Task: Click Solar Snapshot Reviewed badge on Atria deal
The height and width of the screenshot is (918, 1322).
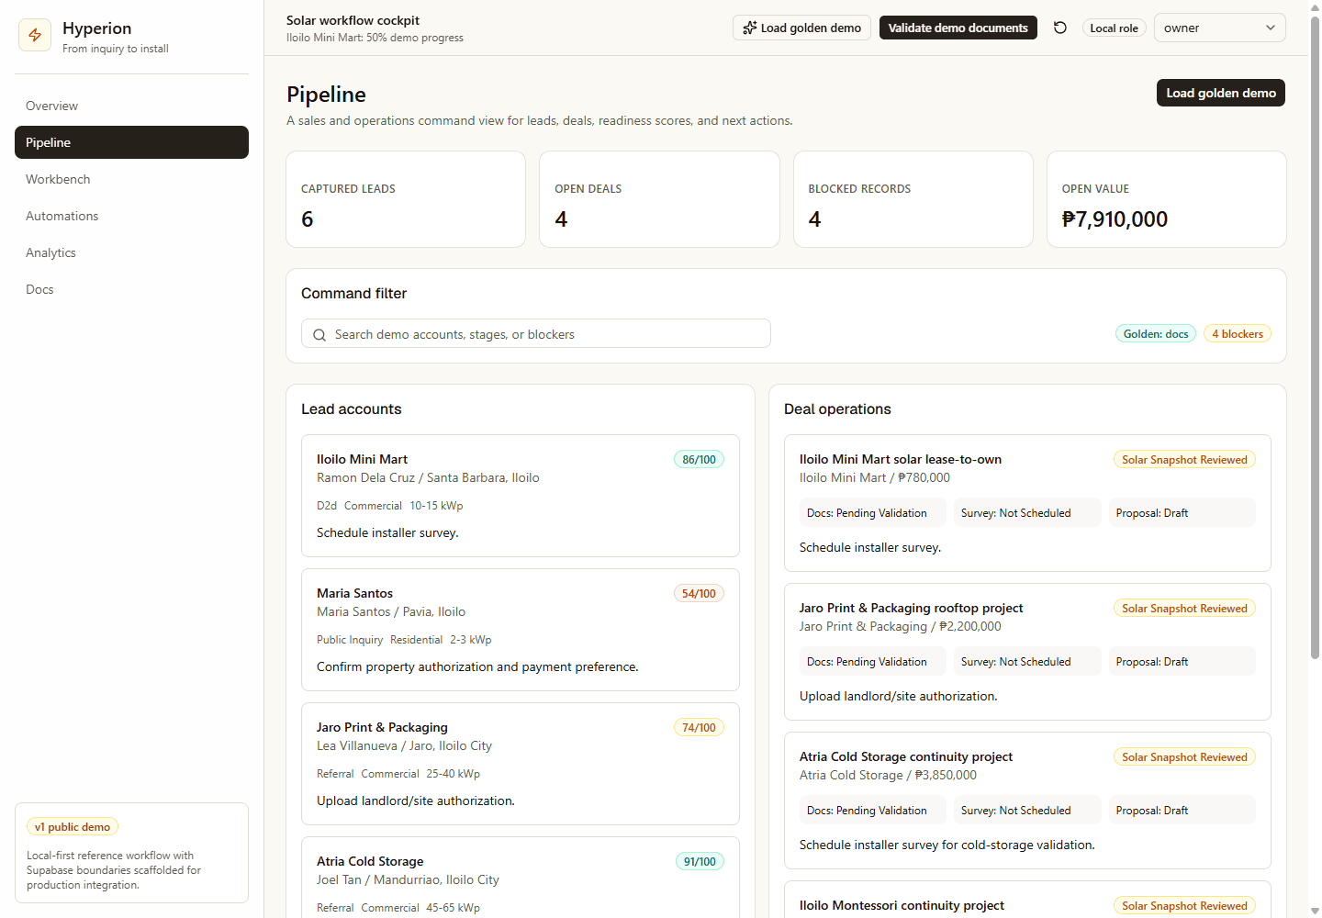Action: tap(1184, 757)
